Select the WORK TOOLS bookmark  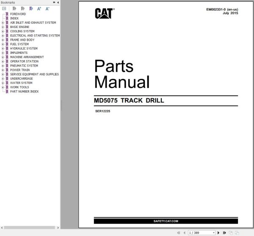click(19, 87)
